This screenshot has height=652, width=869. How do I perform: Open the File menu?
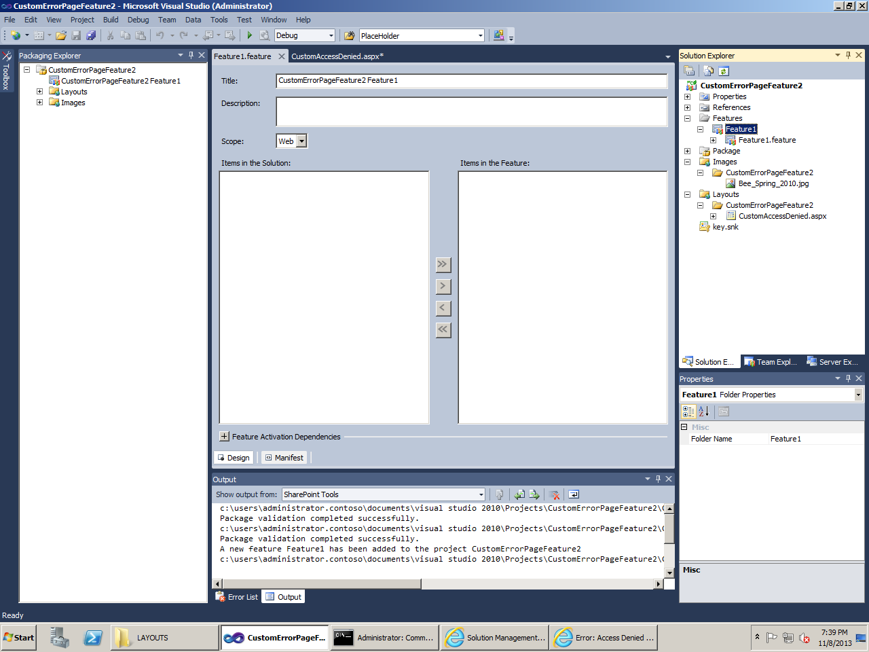click(x=10, y=20)
